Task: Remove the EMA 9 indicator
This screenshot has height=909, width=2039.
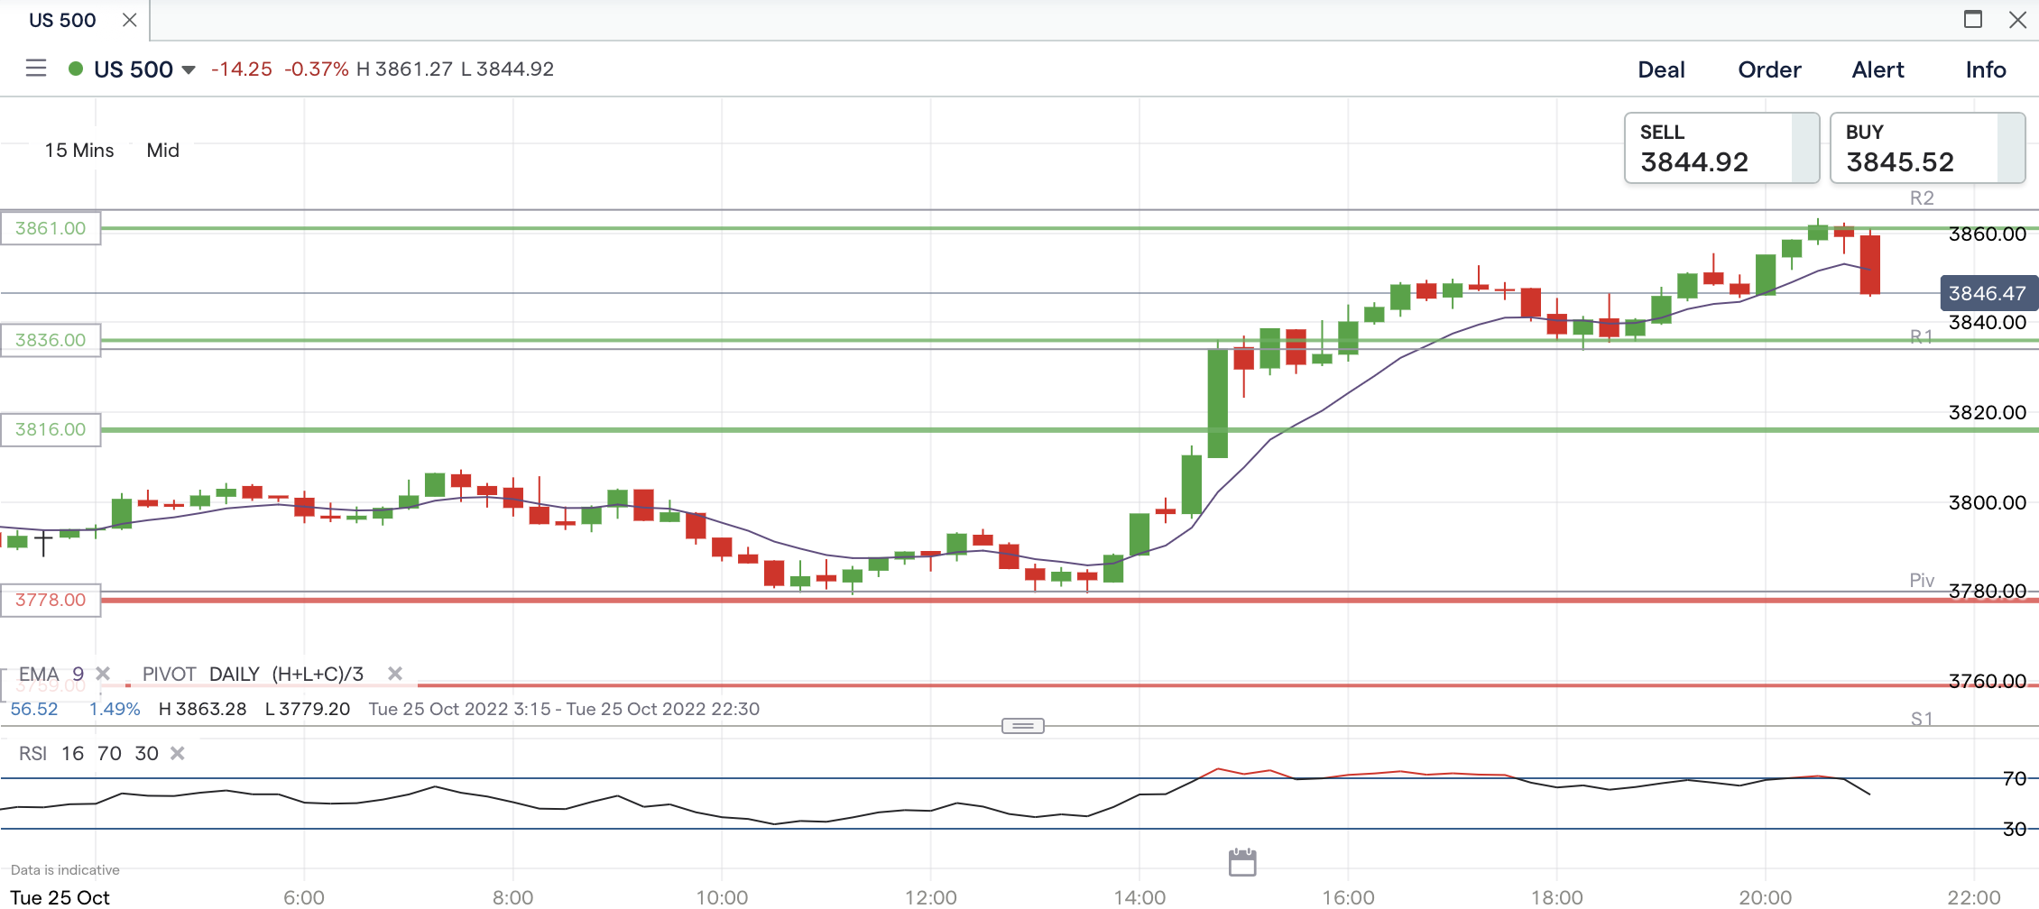Action: click(x=103, y=674)
